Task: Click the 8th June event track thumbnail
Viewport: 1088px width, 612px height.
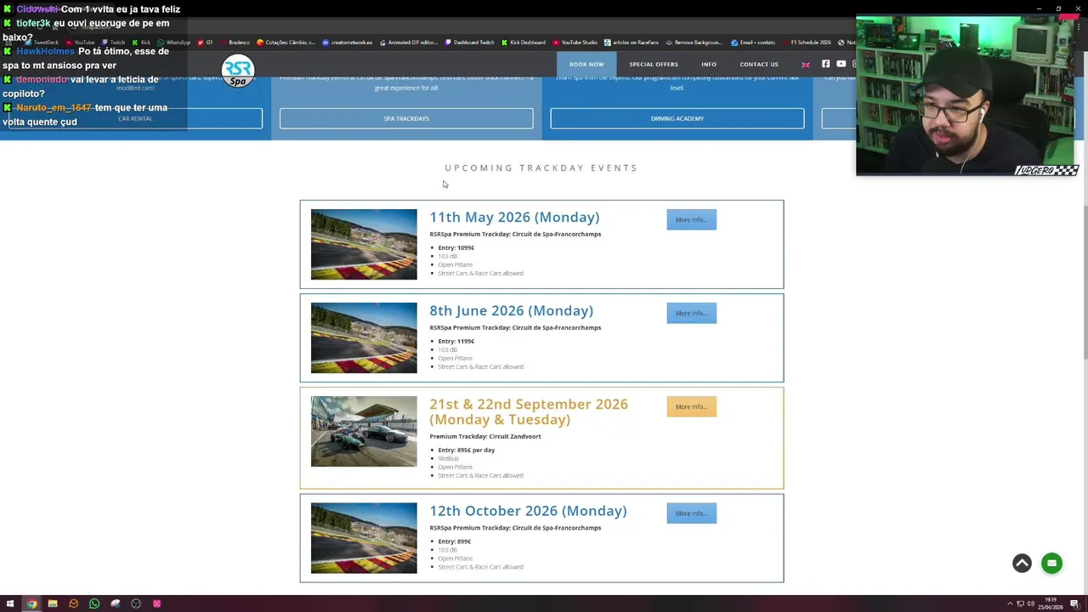Action: [x=364, y=337]
